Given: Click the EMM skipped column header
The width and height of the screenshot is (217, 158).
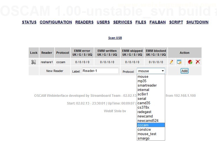Looking at the screenshot, I should pos(132,53).
